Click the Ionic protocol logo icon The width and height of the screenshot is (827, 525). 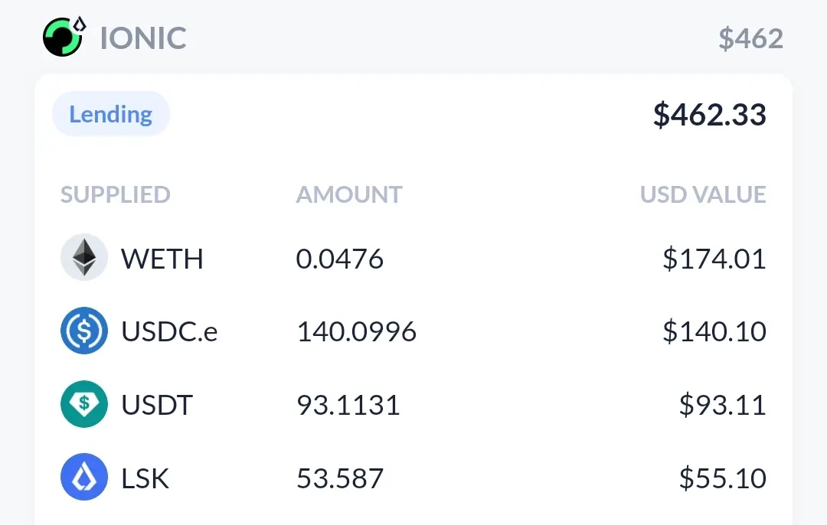coord(64,37)
